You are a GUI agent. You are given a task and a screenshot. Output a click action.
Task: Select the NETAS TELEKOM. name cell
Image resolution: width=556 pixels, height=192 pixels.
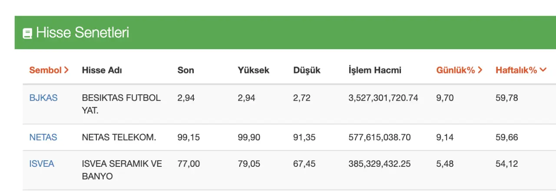point(119,137)
